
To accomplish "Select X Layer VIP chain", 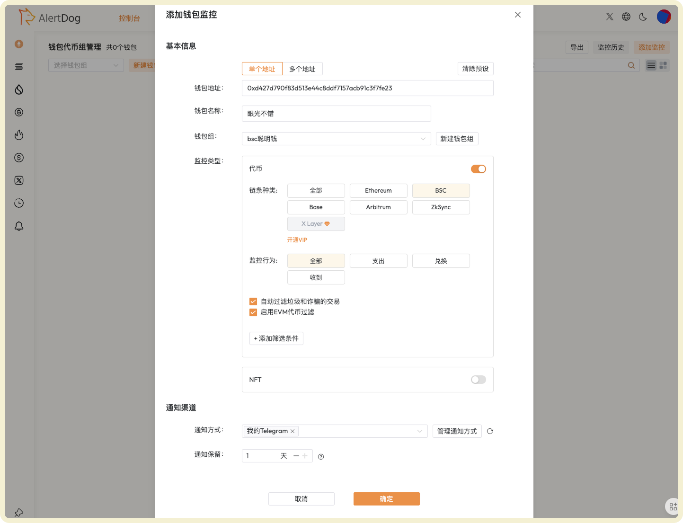I will (316, 224).
